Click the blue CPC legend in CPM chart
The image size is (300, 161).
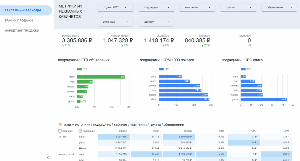161,69
